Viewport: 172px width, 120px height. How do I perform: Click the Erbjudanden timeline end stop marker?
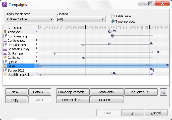click(152, 43)
